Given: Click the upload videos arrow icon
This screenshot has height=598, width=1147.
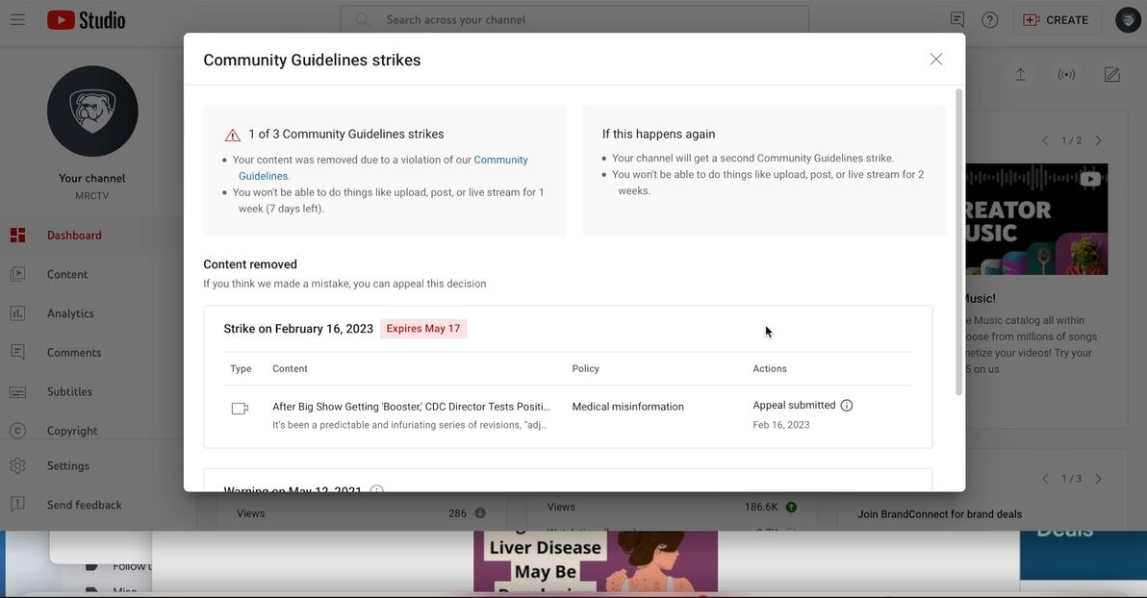Looking at the screenshot, I should click(1020, 75).
